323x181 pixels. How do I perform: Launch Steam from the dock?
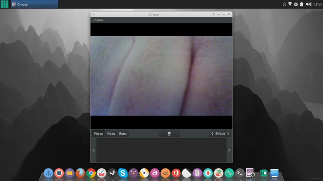coord(112,173)
